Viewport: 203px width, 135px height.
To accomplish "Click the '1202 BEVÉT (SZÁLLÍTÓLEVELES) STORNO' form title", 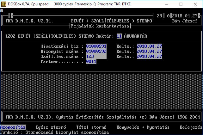I will [x=49, y=36].
